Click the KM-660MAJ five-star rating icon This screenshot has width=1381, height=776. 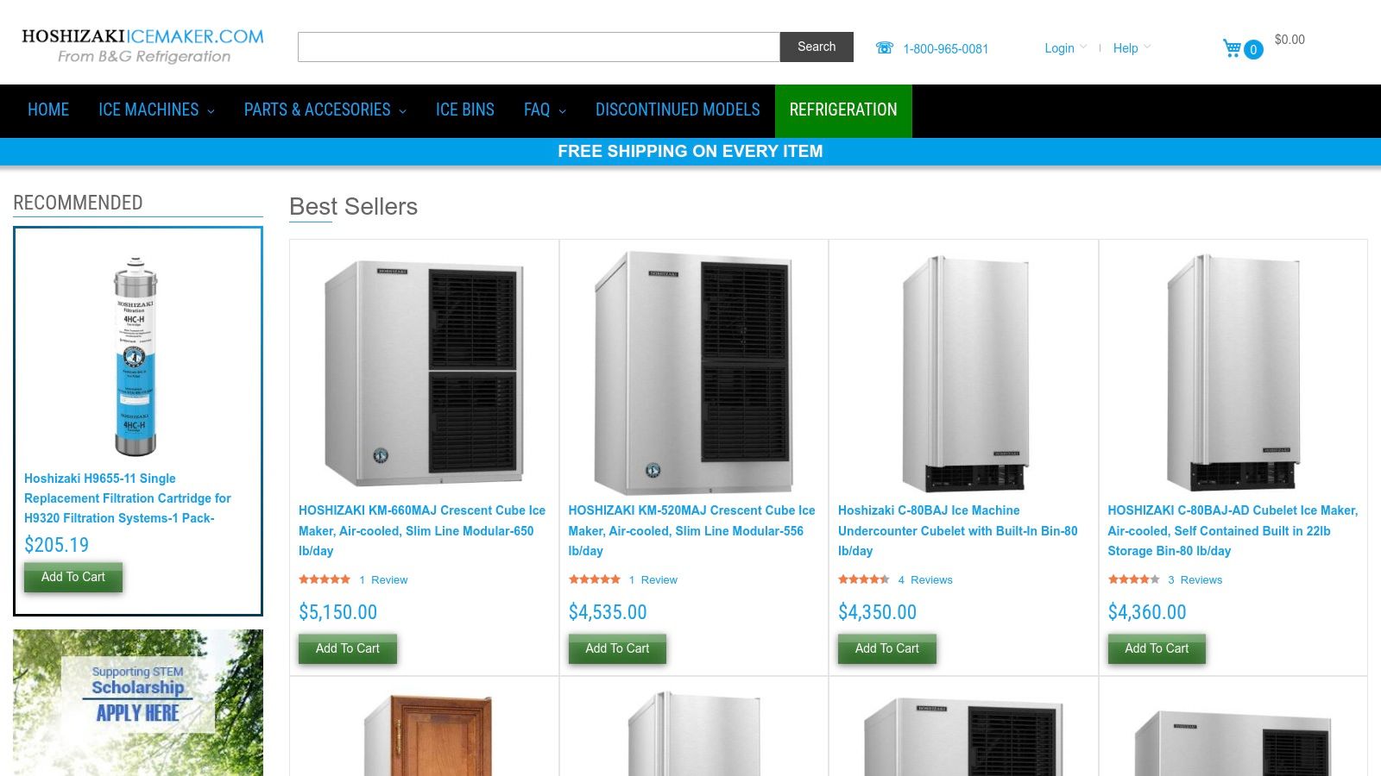(325, 579)
